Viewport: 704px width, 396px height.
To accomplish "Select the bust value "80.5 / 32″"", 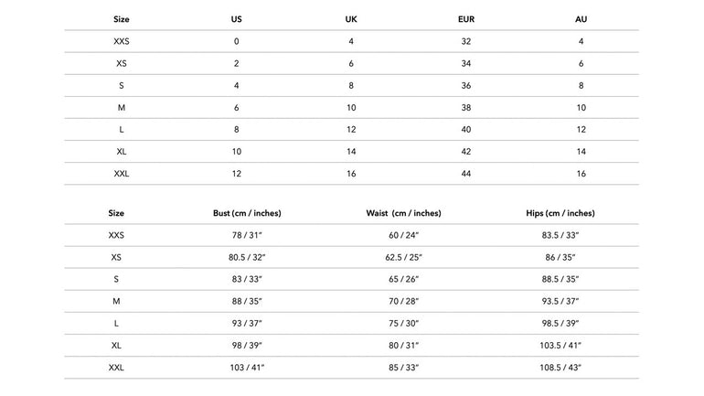I will coord(247,258).
